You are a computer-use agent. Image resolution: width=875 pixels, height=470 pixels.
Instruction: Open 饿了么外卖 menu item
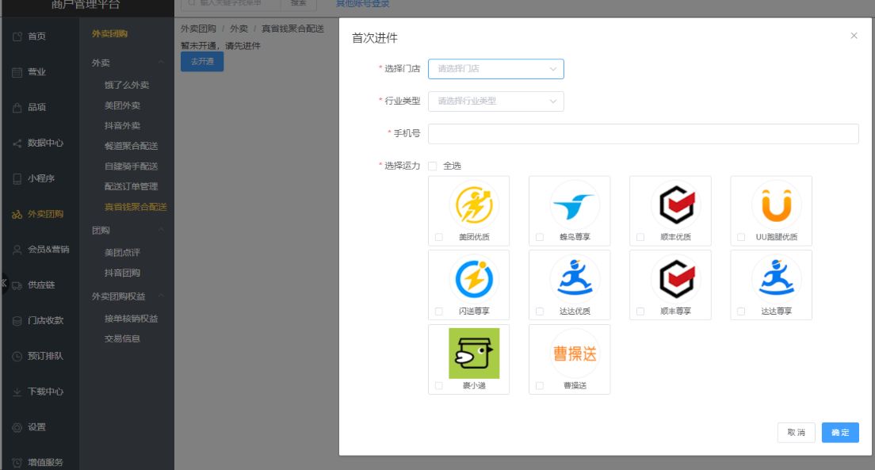tap(127, 85)
